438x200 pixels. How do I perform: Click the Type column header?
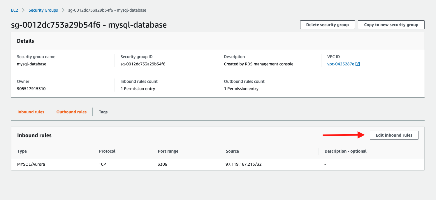pyautogui.click(x=23, y=151)
